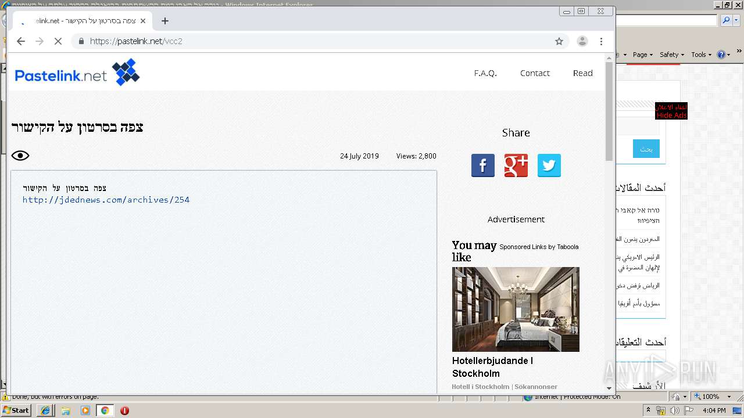Screen dimensions: 744x418
Task: Click the hotel bedroom ad thumbnail
Action: coord(516,309)
